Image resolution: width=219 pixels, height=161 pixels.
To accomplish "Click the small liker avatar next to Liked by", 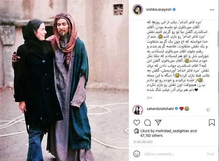I will point(136,131).
